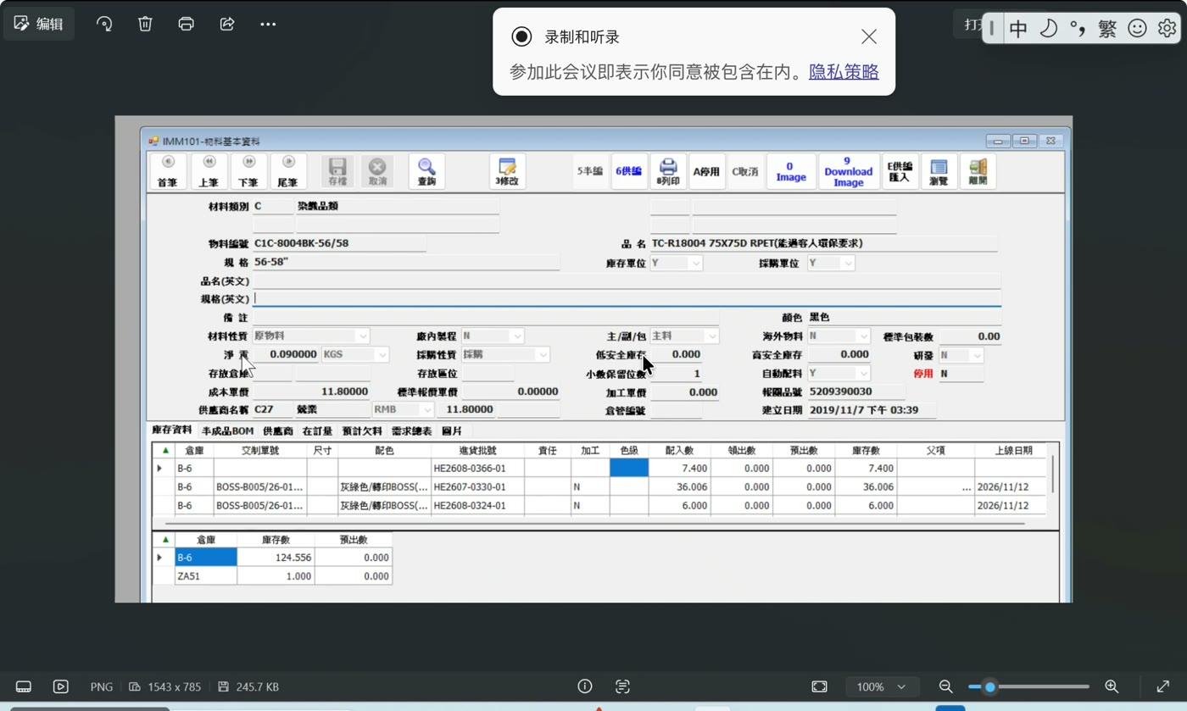The height and width of the screenshot is (711, 1187).
Task: Open the KGS weight unit dropdown
Action: click(x=382, y=355)
